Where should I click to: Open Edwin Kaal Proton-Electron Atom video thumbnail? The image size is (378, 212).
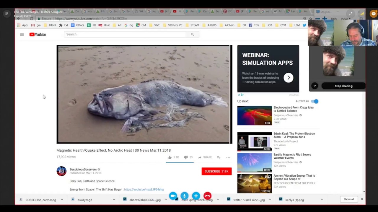255,142
